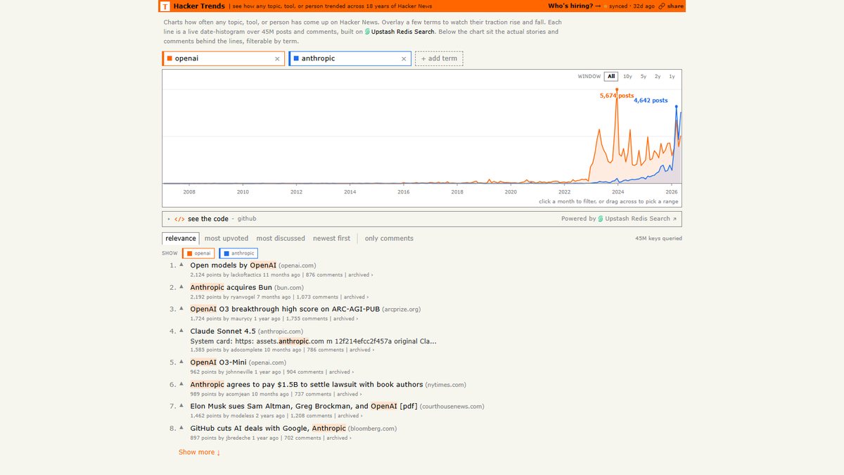The height and width of the screenshot is (475, 844).
Task: Click Show more below the results
Action: 199,452
